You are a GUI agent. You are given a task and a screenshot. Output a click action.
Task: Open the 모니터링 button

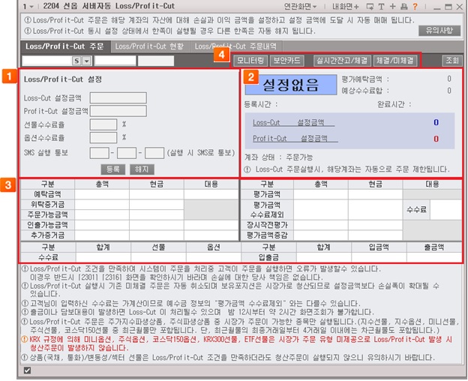coord(250,60)
